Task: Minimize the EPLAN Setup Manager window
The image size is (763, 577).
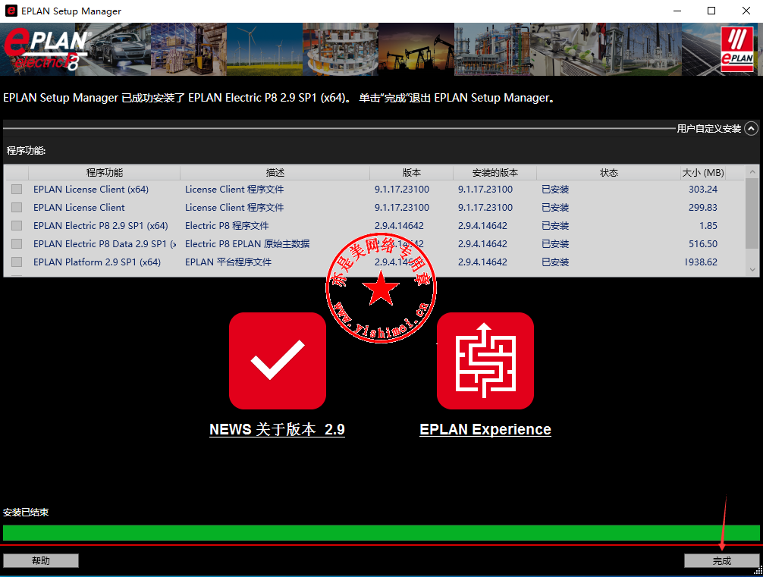Action: (677, 11)
